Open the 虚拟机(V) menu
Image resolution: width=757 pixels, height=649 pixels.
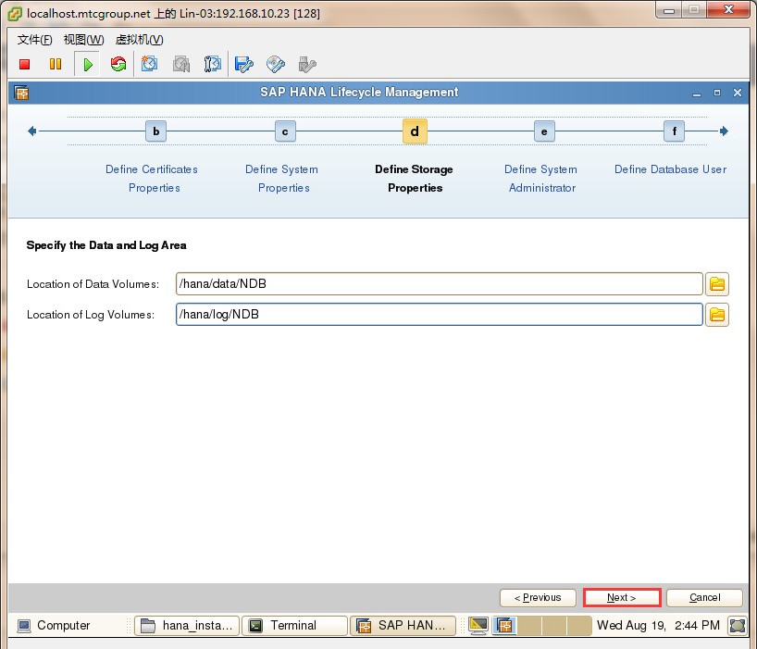click(x=140, y=40)
